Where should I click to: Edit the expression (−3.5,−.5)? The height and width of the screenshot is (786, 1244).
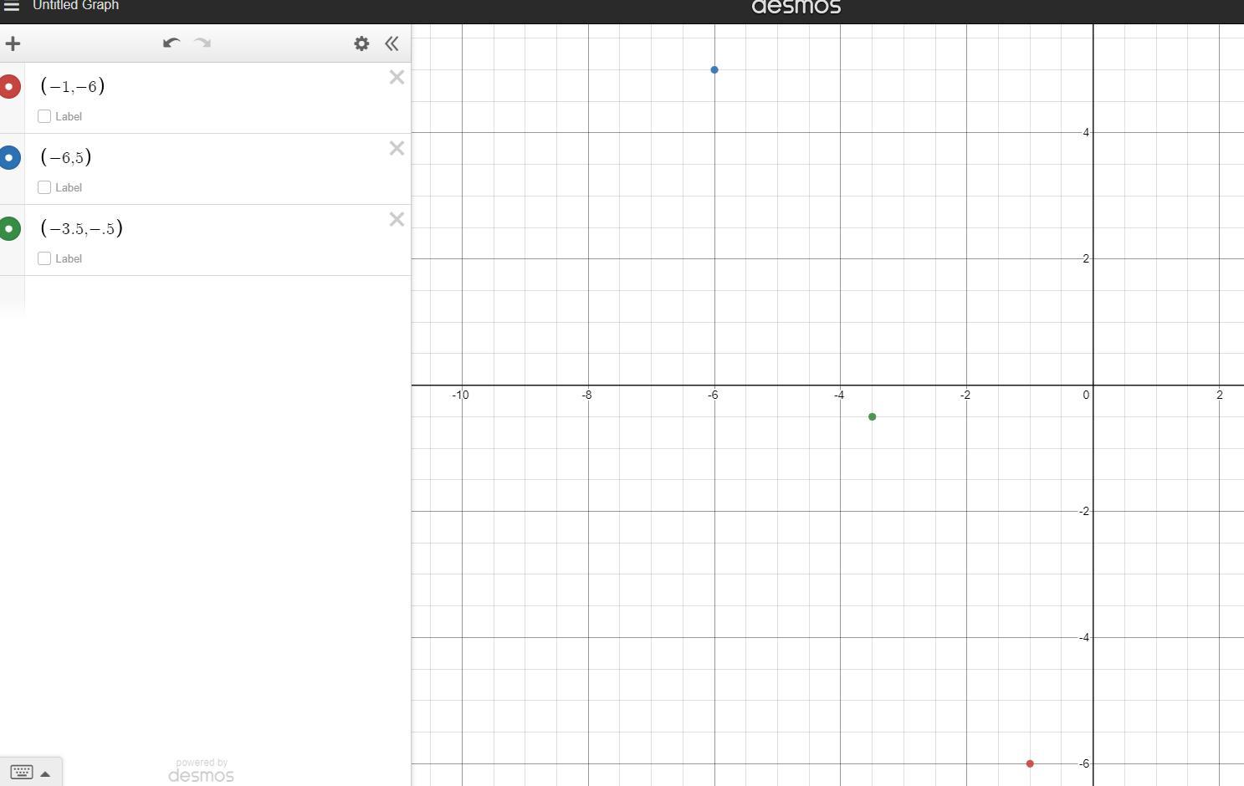point(82,228)
